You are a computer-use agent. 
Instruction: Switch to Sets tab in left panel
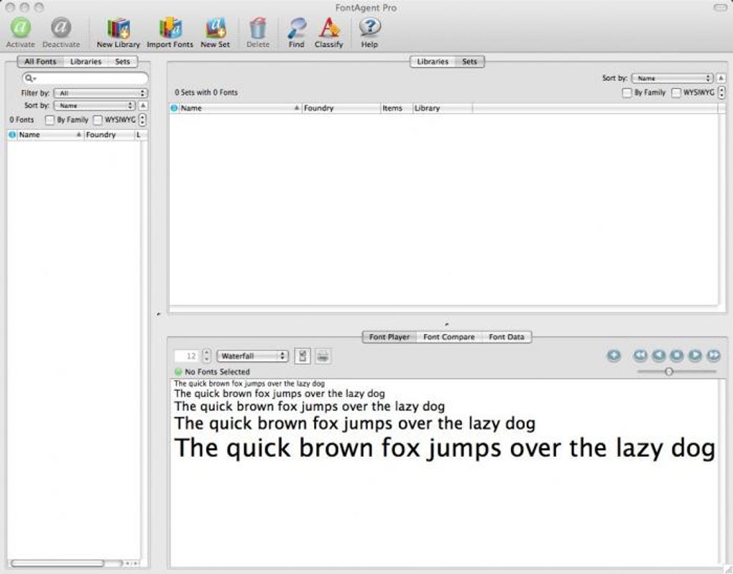point(122,62)
